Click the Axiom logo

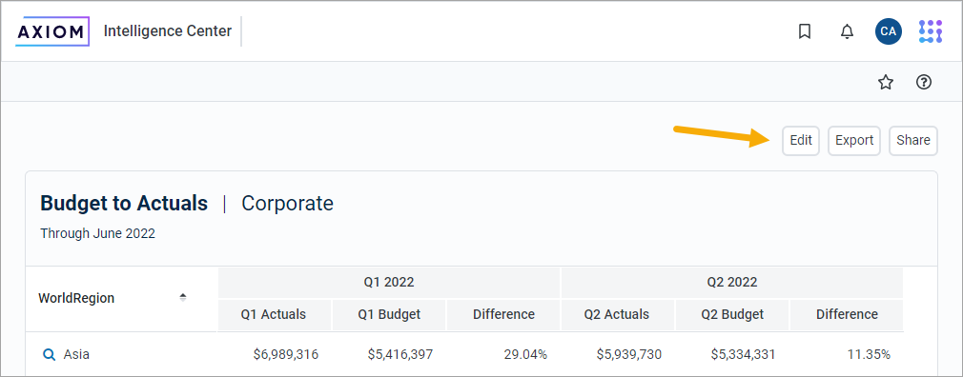pyautogui.click(x=52, y=31)
